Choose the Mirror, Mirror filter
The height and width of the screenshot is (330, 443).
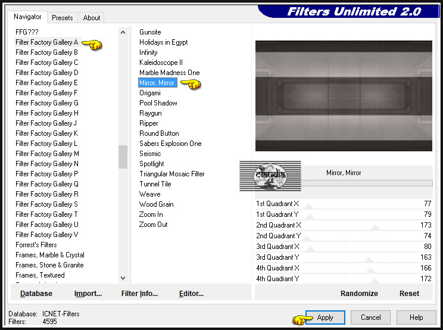coord(157,83)
